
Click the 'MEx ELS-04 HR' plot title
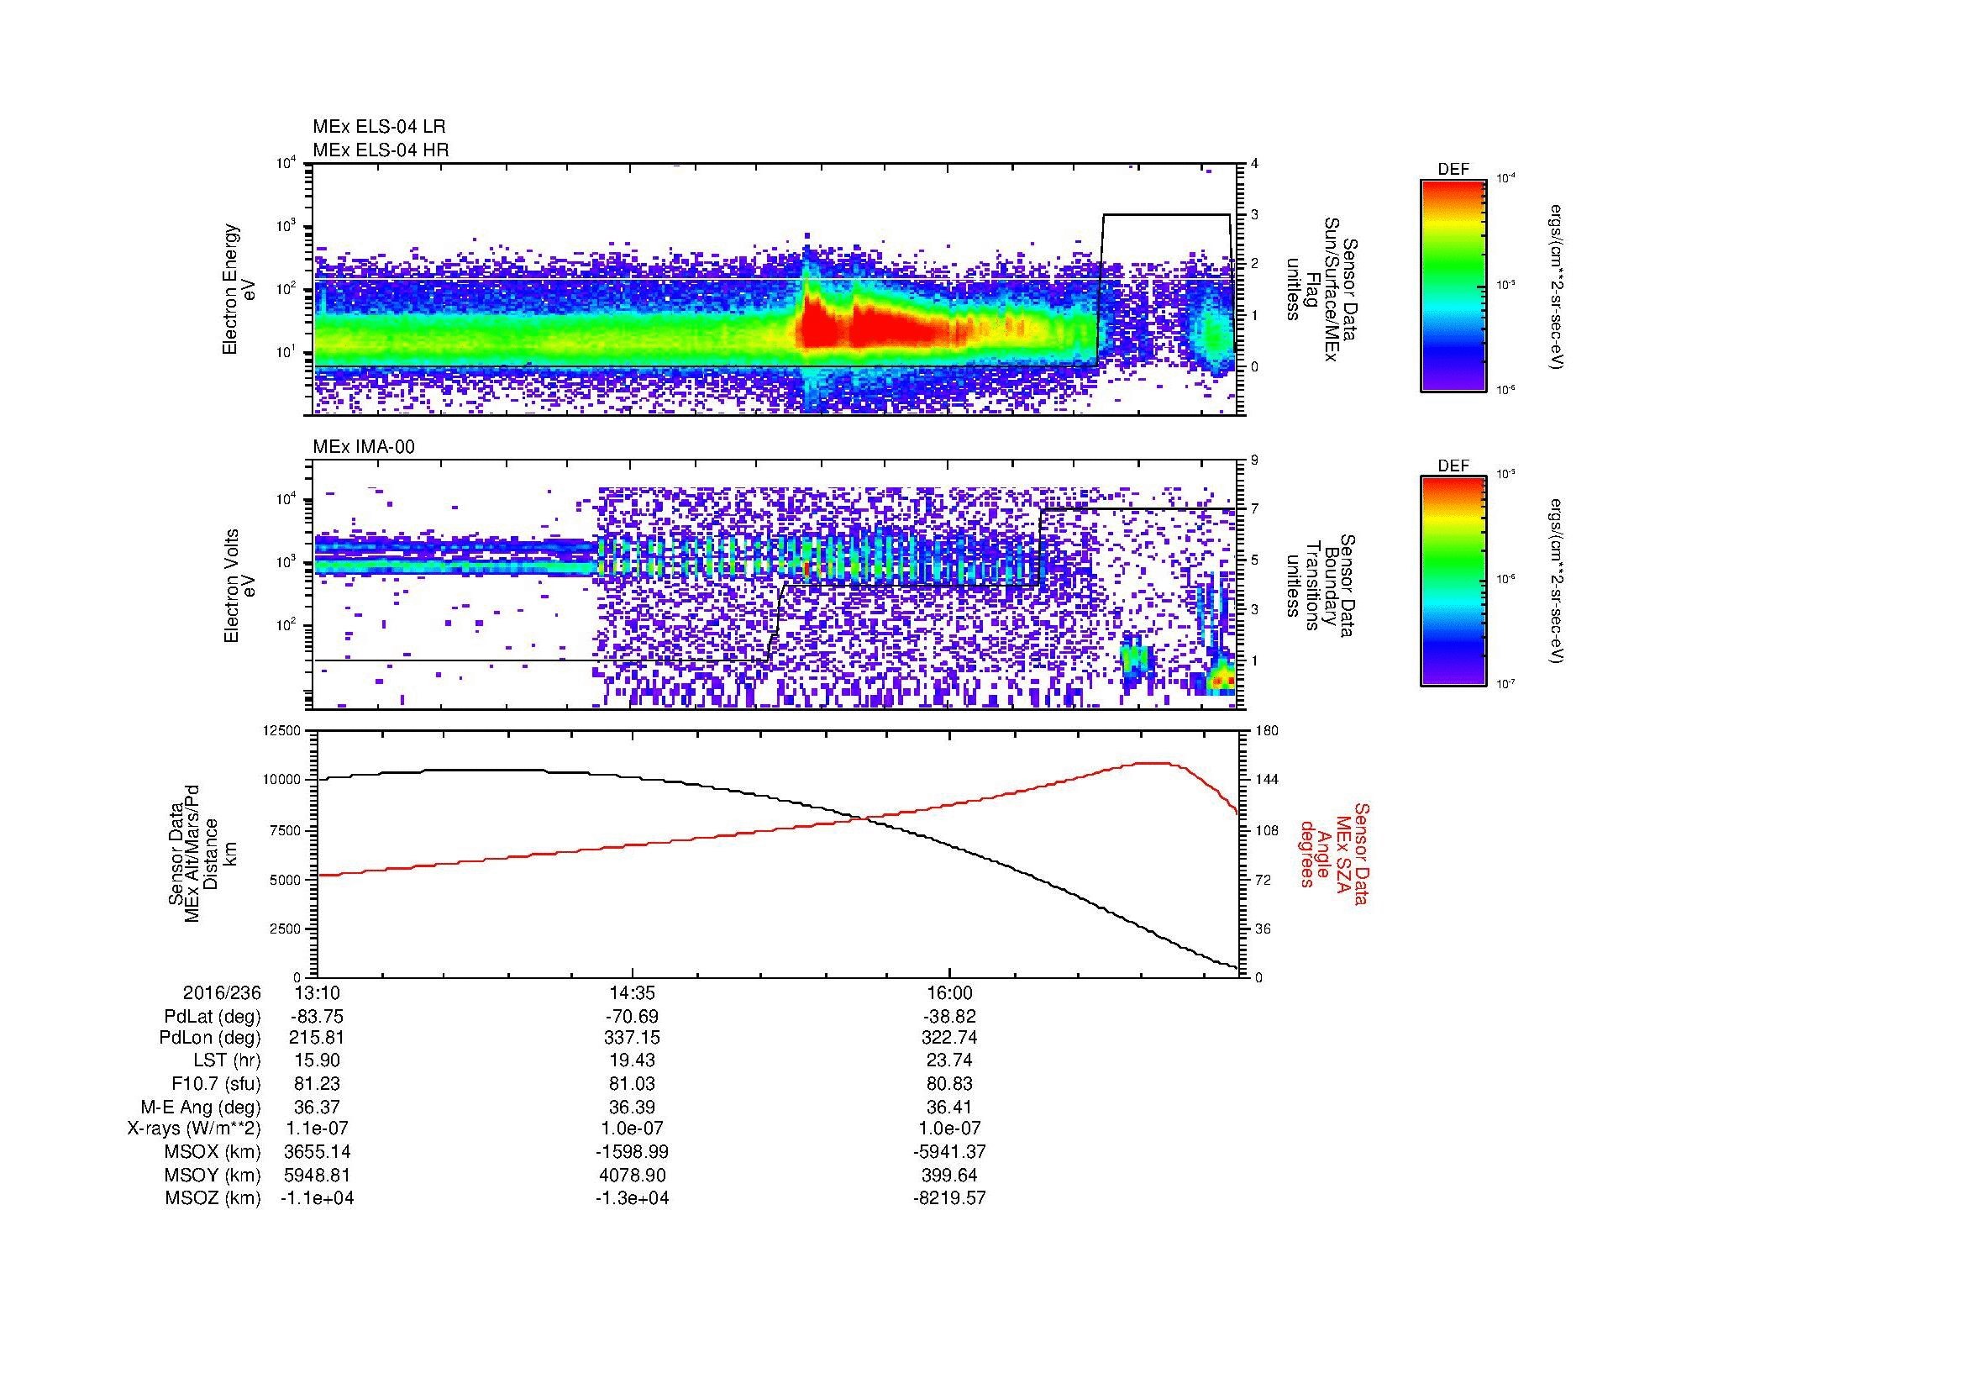[381, 150]
